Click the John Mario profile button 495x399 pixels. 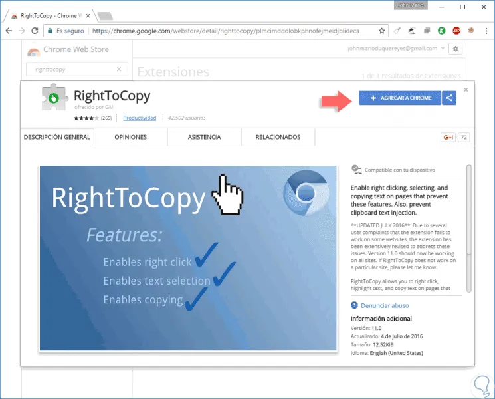pyautogui.click(x=411, y=5)
